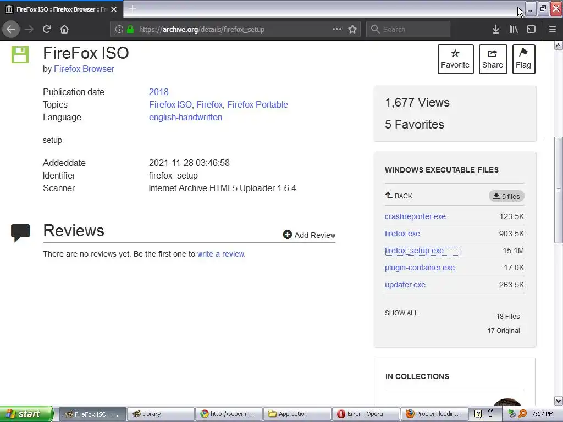Go back to the previous page
This screenshot has height=422, width=563.
[11, 29]
